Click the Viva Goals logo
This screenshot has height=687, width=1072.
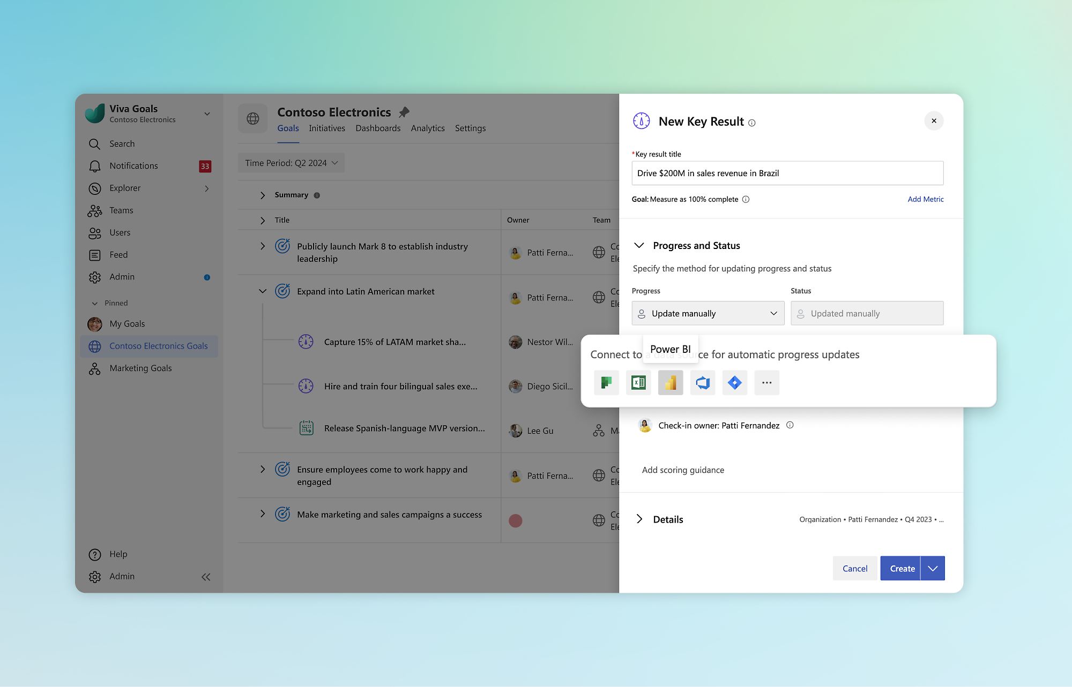95,113
